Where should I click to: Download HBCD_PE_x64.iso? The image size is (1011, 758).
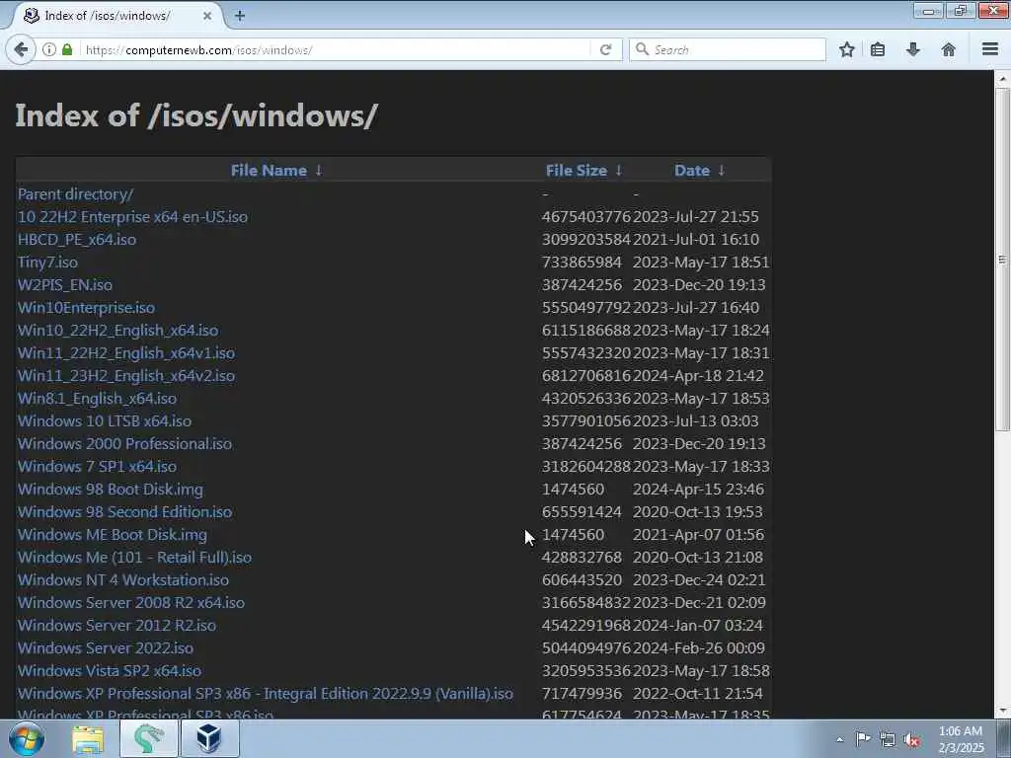pos(77,239)
